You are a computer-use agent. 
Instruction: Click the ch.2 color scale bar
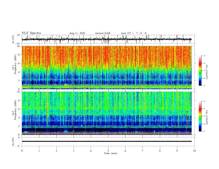(200, 116)
